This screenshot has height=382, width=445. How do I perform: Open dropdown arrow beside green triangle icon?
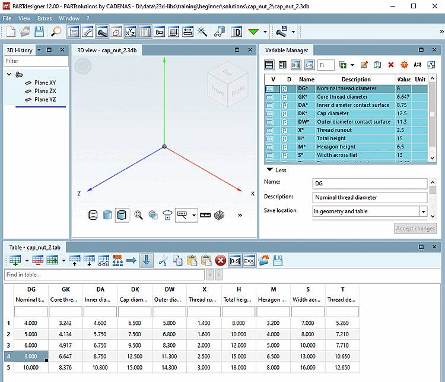(265, 31)
